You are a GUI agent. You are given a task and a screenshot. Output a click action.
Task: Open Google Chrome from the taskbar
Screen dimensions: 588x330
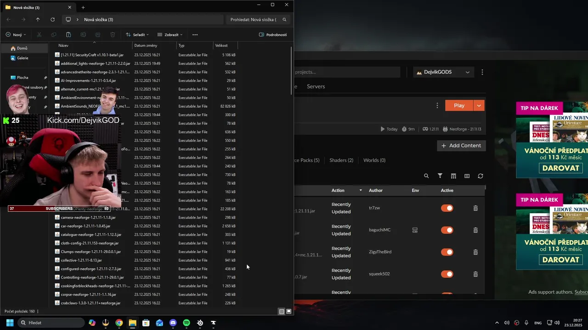click(119, 323)
